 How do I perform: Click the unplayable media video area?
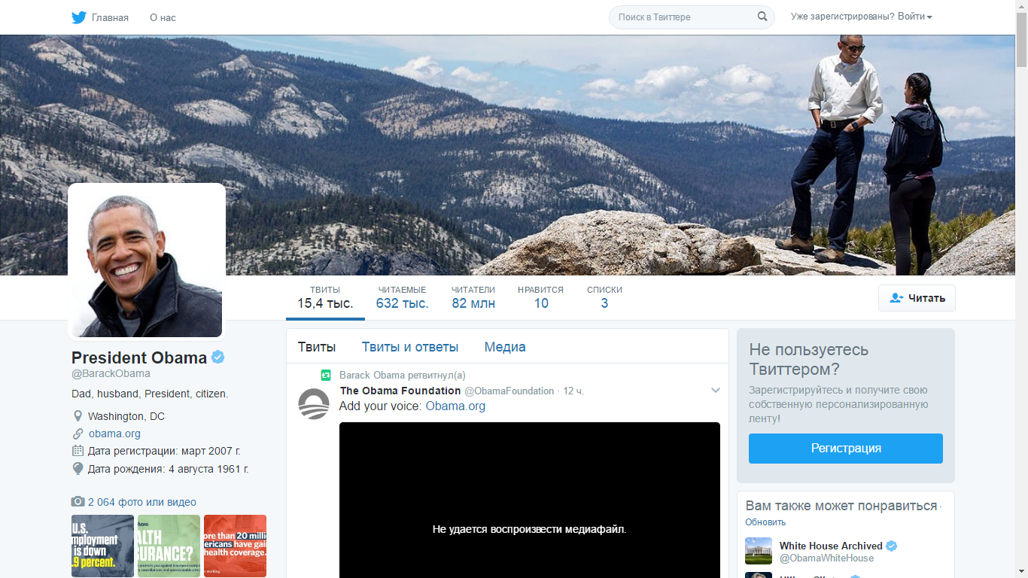(x=530, y=500)
